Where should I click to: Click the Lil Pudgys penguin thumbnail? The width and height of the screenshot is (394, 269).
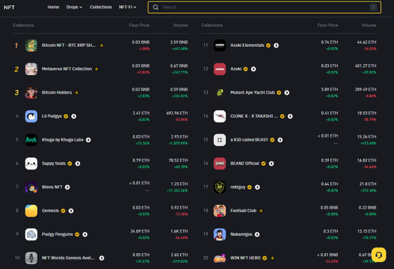pyautogui.click(x=31, y=116)
